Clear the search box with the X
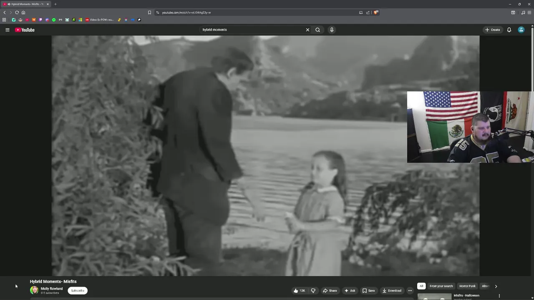Image resolution: width=534 pixels, height=300 pixels. click(x=307, y=30)
